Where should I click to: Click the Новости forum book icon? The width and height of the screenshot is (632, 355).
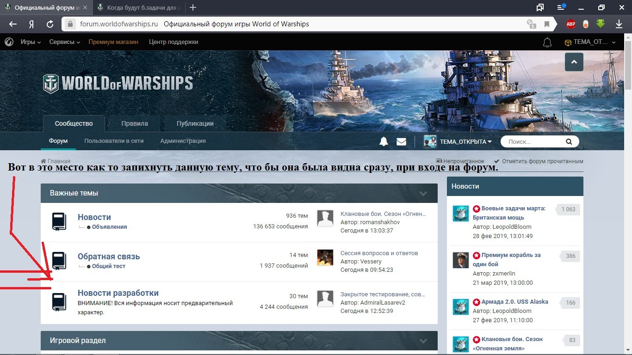(59, 222)
